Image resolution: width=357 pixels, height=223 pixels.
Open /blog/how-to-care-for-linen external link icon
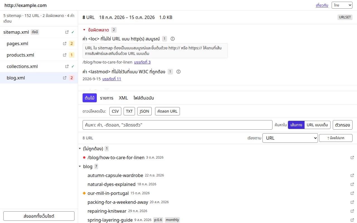point(352,157)
